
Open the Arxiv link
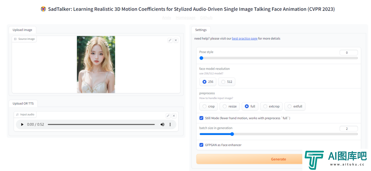click(x=167, y=17)
